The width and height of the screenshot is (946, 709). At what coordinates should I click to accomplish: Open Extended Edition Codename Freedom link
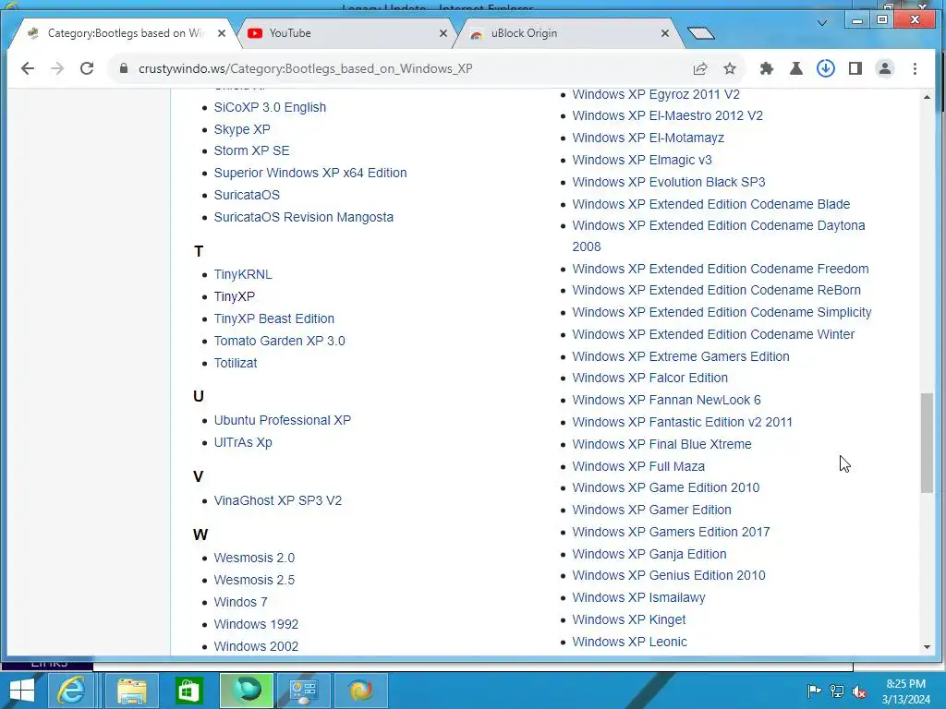coord(721,269)
